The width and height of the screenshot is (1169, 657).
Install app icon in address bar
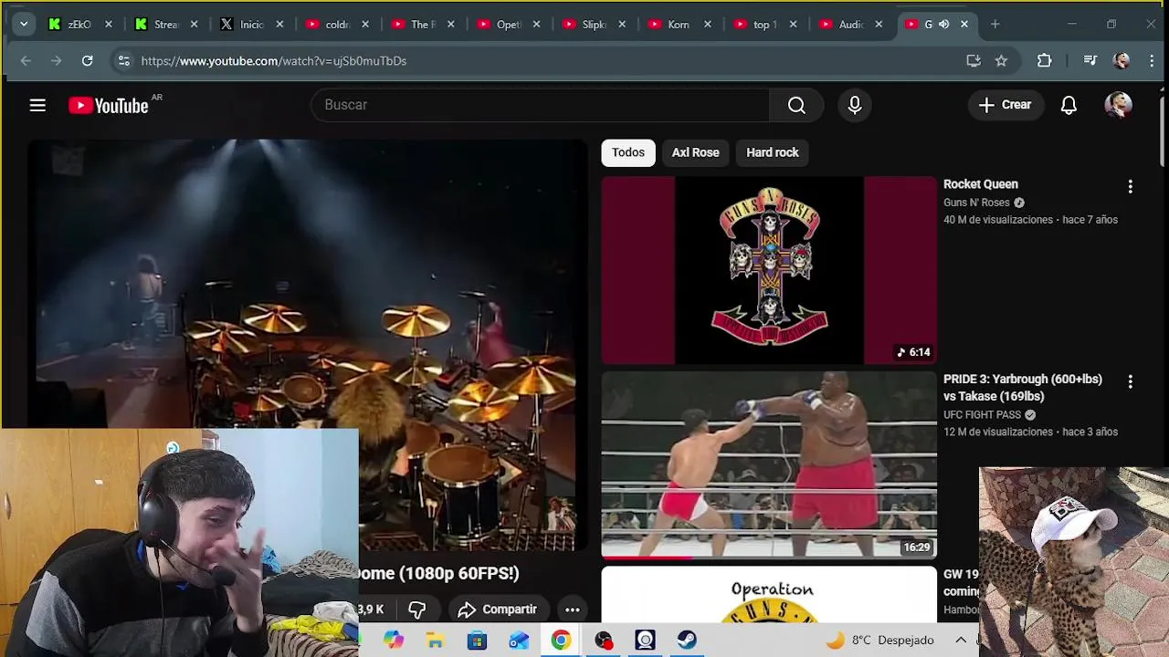(x=974, y=60)
